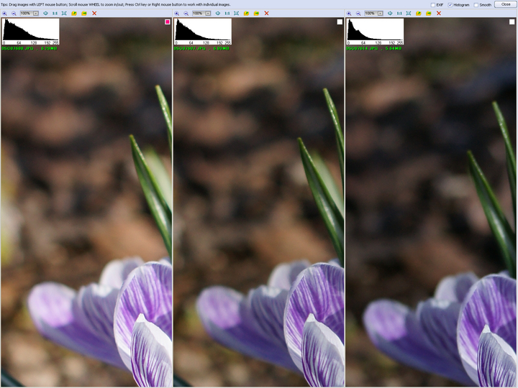Click the yellow edit-folder icon for DSC07607.JPG
518x388 pixels.
coord(246,13)
